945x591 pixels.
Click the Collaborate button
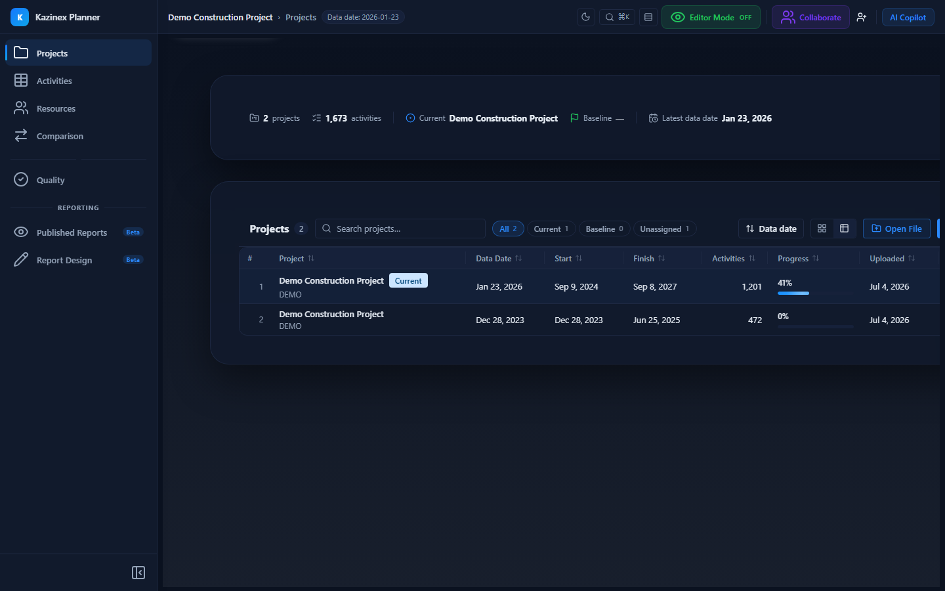810,17
